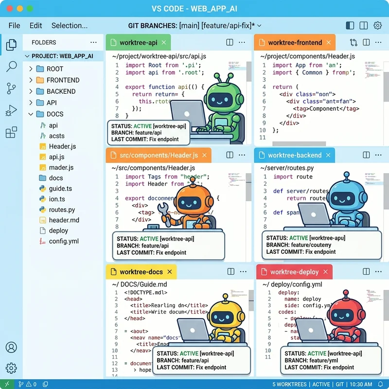This screenshot has height=389, width=389.
Task: Open guide.ts in the file tree
Action: 60,189
